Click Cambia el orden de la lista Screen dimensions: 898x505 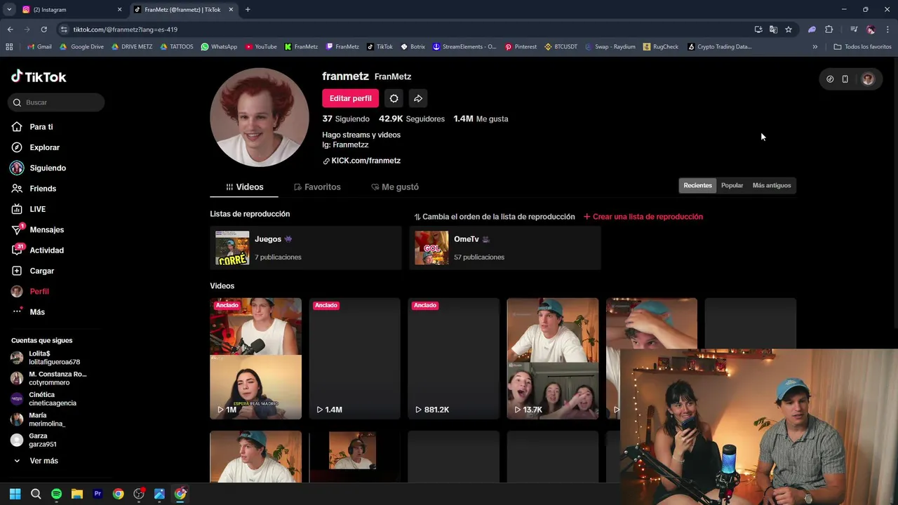(495, 217)
